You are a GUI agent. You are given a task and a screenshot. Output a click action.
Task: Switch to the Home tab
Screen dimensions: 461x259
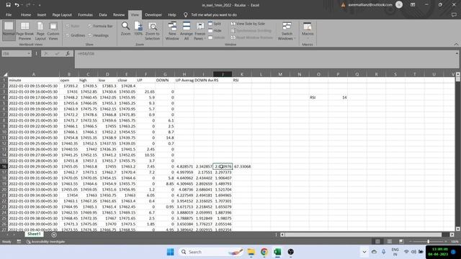click(x=26, y=14)
